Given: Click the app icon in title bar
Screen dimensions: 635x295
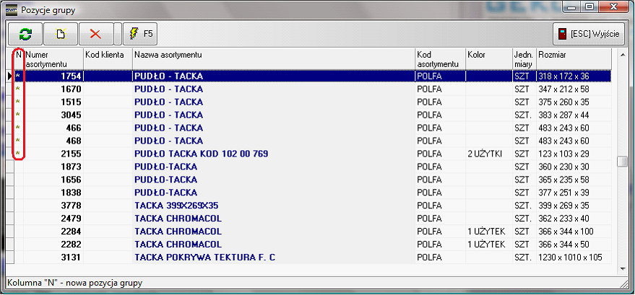Looking at the screenshot, I should tap(11, 11).
